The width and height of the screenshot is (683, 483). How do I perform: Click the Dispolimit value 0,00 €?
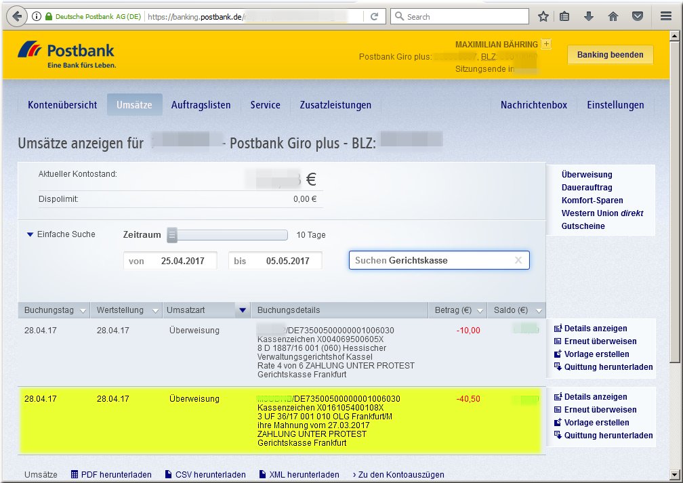tap(305, 199)
